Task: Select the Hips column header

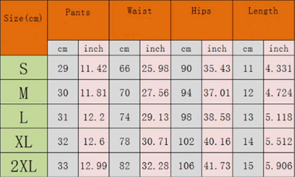Action: click(201, 11)
